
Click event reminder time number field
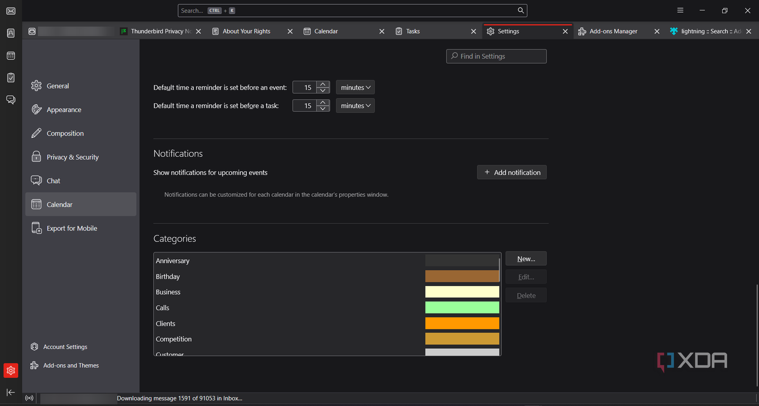coord(305,88)
